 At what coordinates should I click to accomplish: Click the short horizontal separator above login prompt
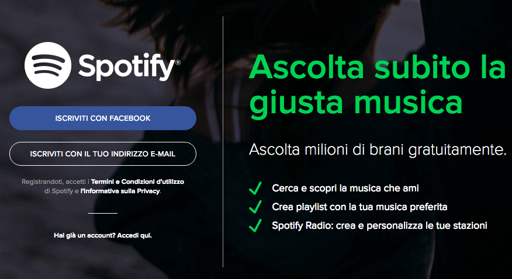[x=103, y=213]
